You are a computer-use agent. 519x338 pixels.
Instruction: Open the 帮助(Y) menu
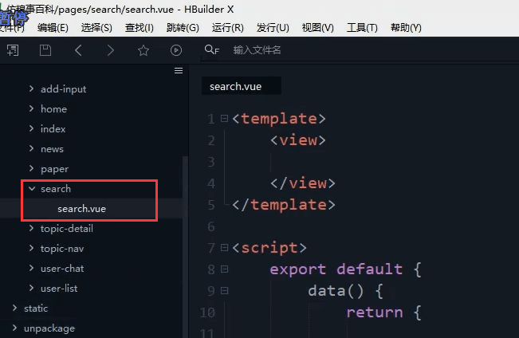click(406, 27)
